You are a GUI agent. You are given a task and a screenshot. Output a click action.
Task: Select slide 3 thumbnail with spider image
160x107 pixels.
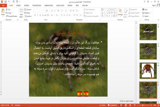pyautogui.click(x=148, y=71)
